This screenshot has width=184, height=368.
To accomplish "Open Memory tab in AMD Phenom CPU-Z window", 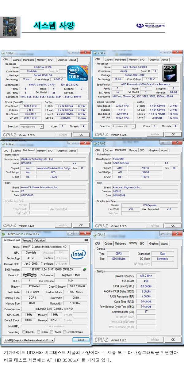I will (133, 59).
